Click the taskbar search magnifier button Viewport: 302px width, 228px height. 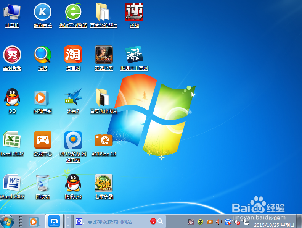(160, 222)
